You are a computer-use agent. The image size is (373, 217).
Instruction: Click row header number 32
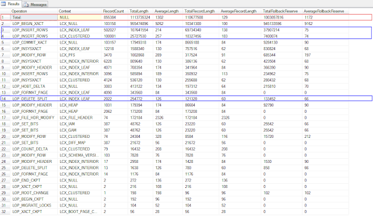tap(5, 212)
